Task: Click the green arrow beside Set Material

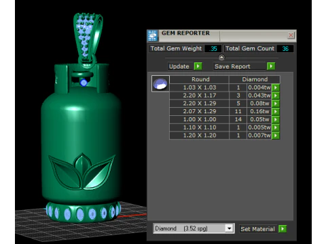Action: [x=283, y=229]
